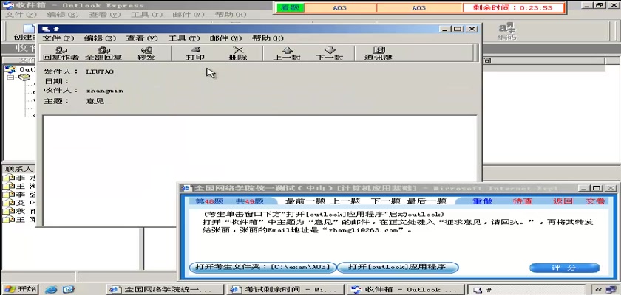Click 联系人 contacts pane header
The height and width of the screenshot is (295, 621).
click(18, 169)
